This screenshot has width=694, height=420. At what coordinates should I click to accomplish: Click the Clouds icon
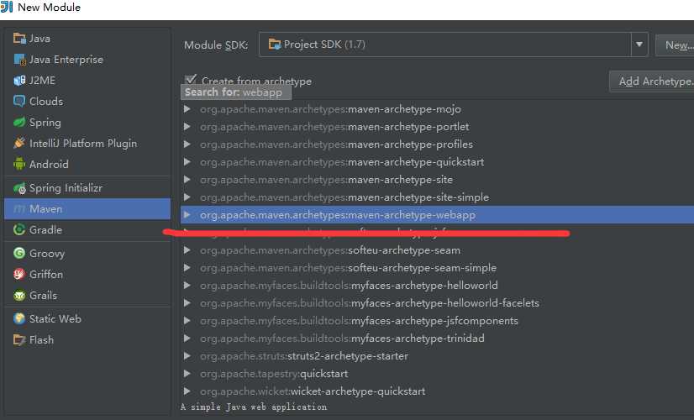19,102
